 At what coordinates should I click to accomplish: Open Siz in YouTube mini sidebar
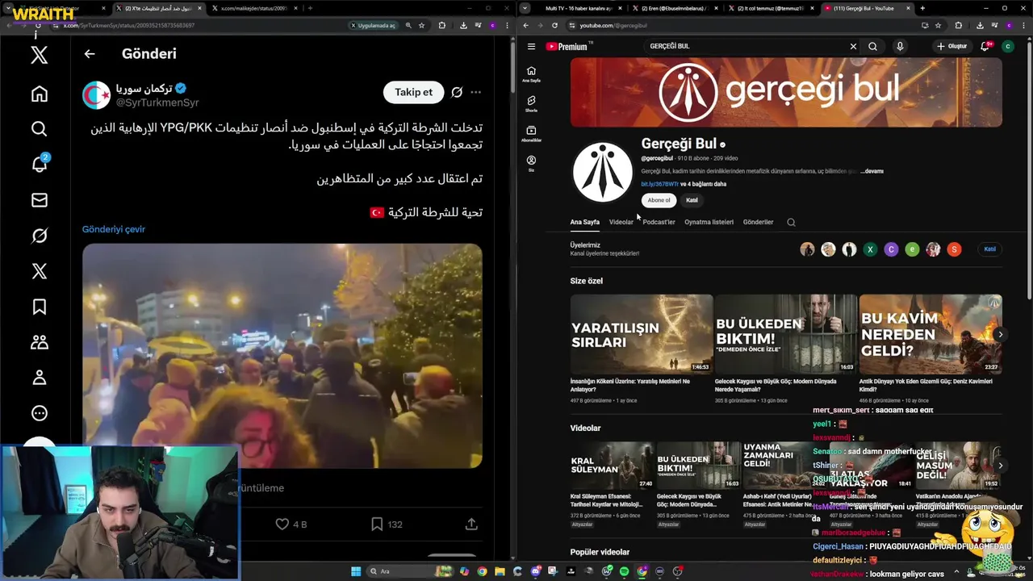pos(531,163)
